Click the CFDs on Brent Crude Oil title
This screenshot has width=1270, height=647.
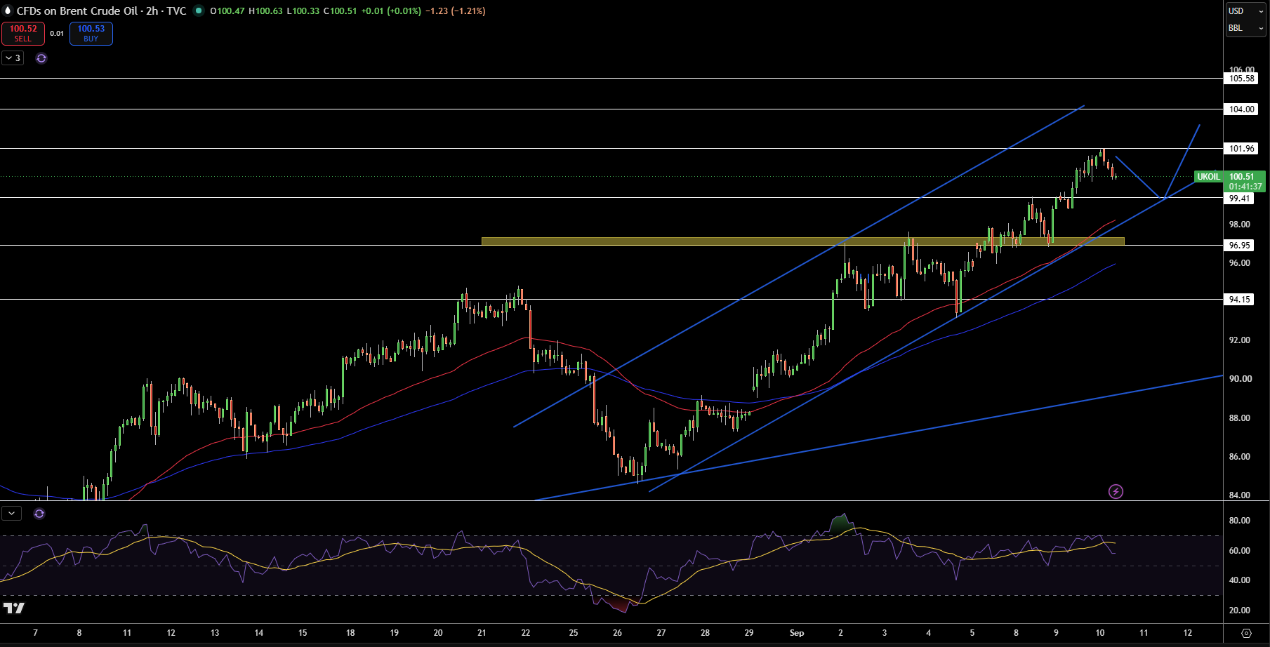click(77, 11)
